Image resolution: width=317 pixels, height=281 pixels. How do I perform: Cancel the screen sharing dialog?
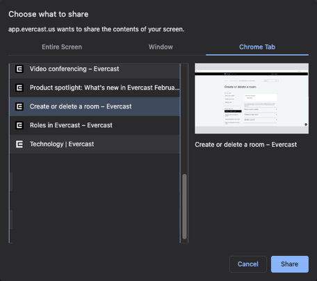click(248, 264)
